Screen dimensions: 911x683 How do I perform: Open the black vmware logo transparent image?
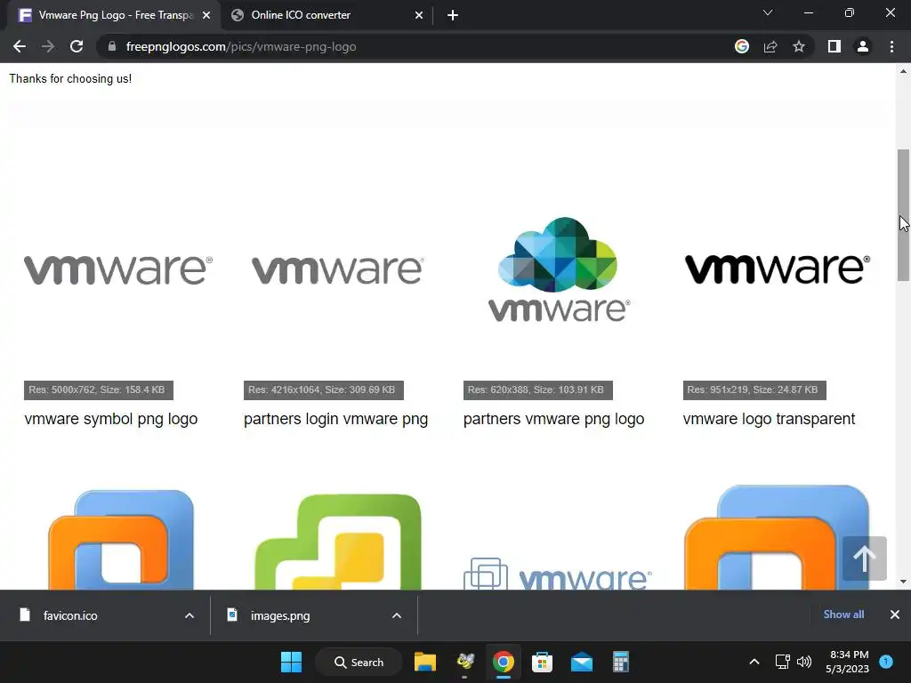click(x=778, y=269)
